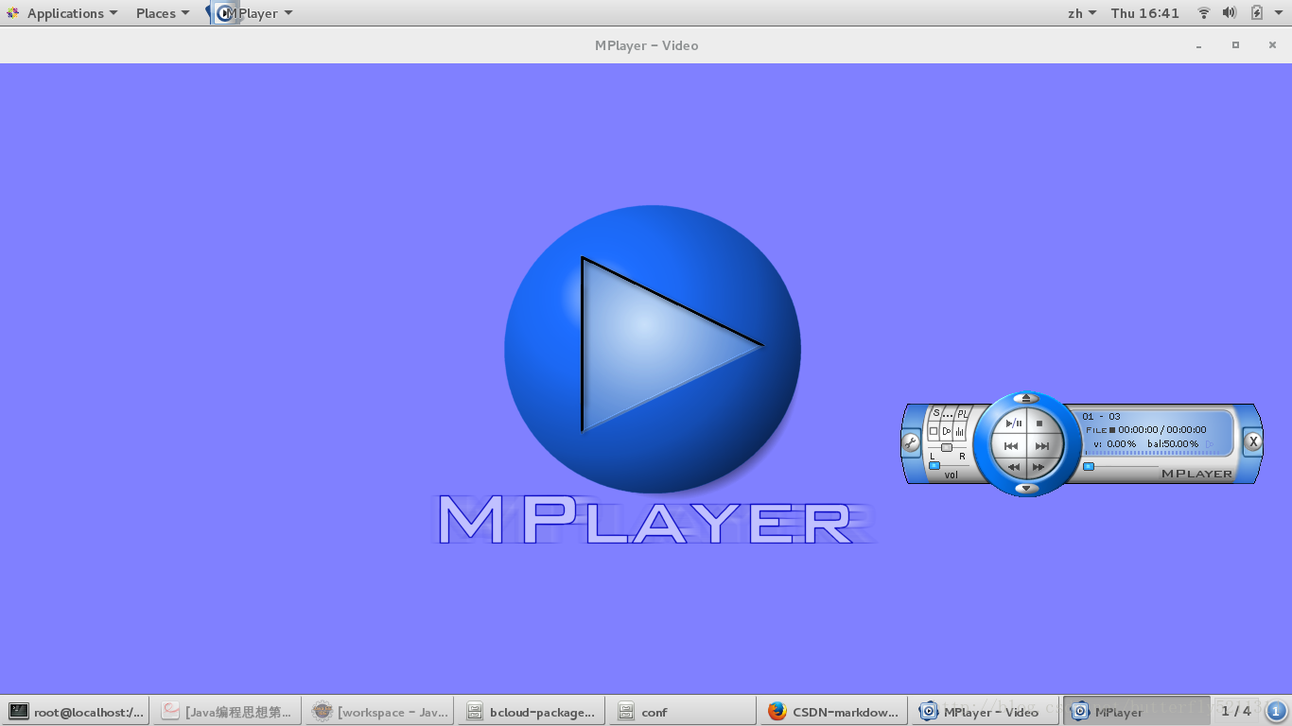Click the down arrow below the wheel
The height and width of the screenshot is (726, 1292).
click(1026, 489)
